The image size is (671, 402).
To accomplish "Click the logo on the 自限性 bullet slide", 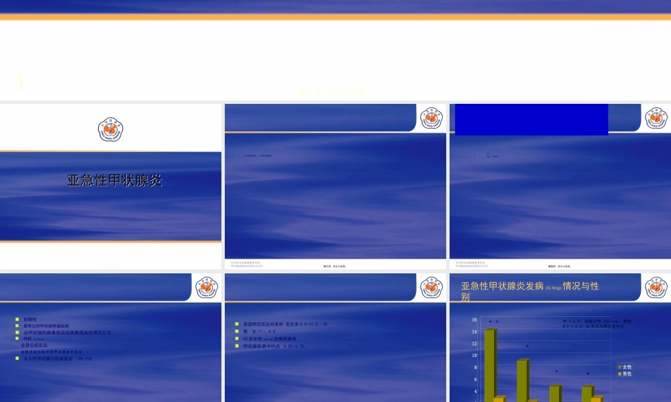I will point(207,287).
